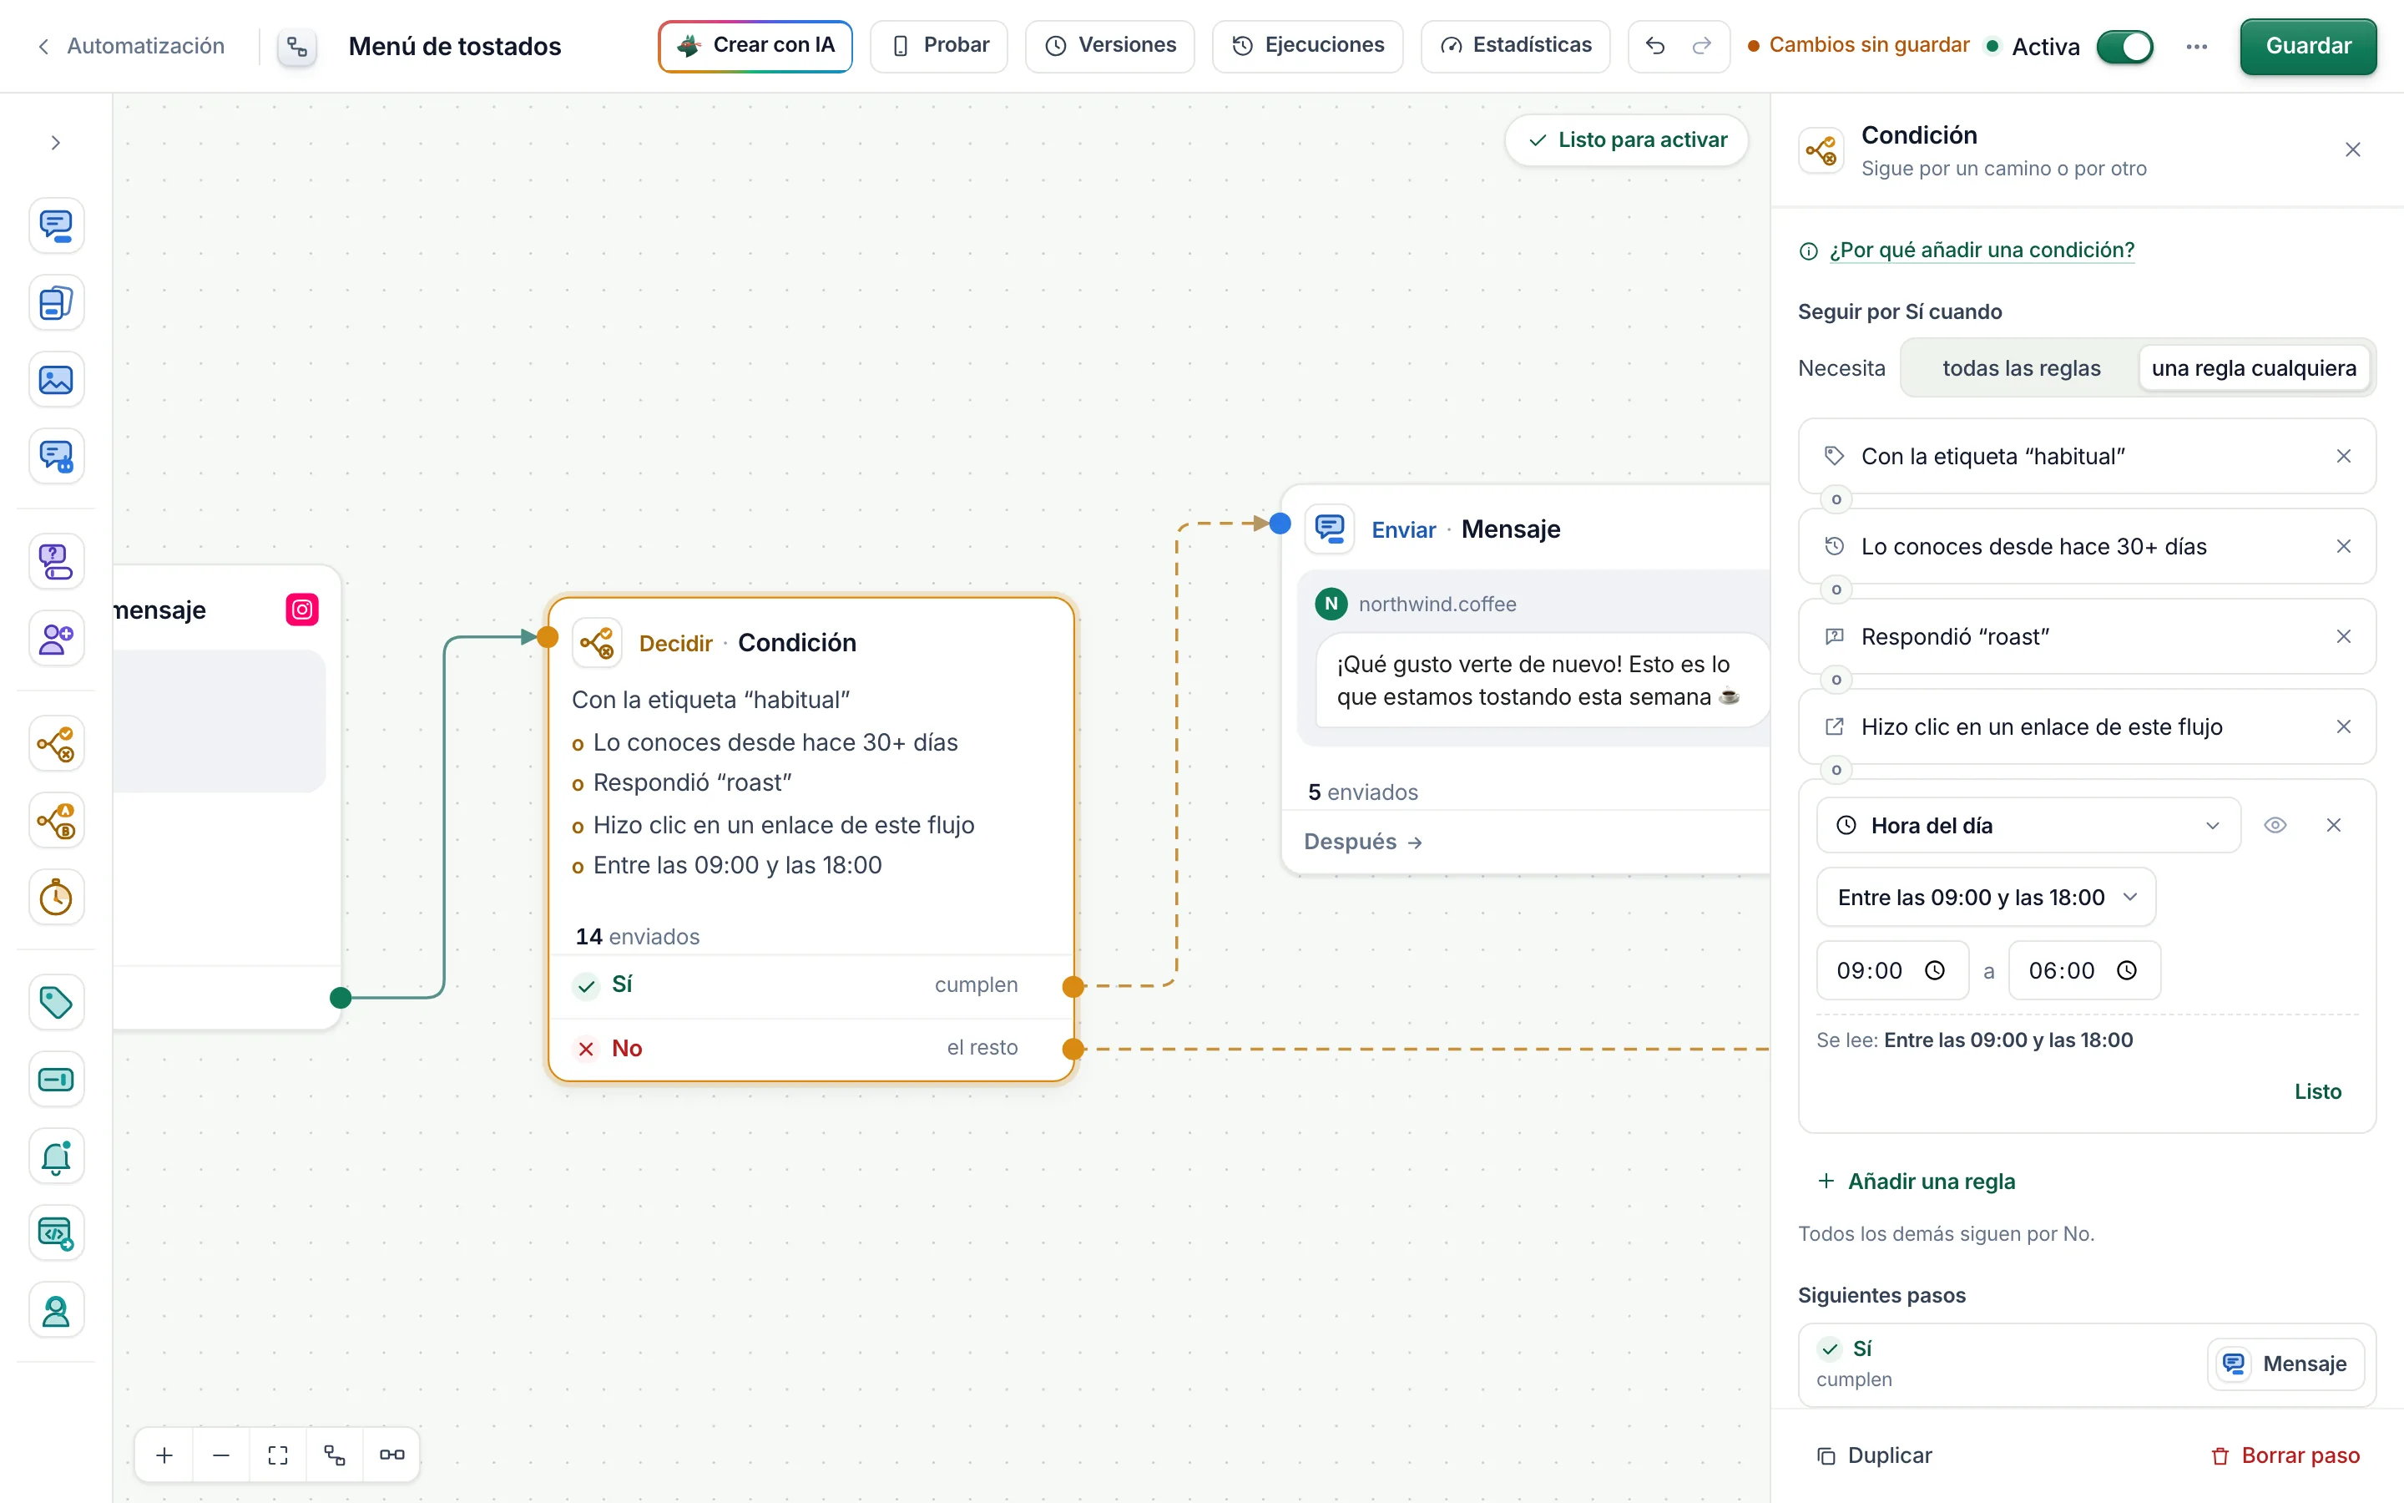The height and width of the screenshot is (1503, 2404).
Task: Click the Guardar button
Action: pyautogui.click(x=2308, y=46)
